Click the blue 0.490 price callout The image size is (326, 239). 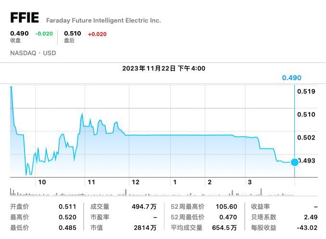(x=291, y=78)
